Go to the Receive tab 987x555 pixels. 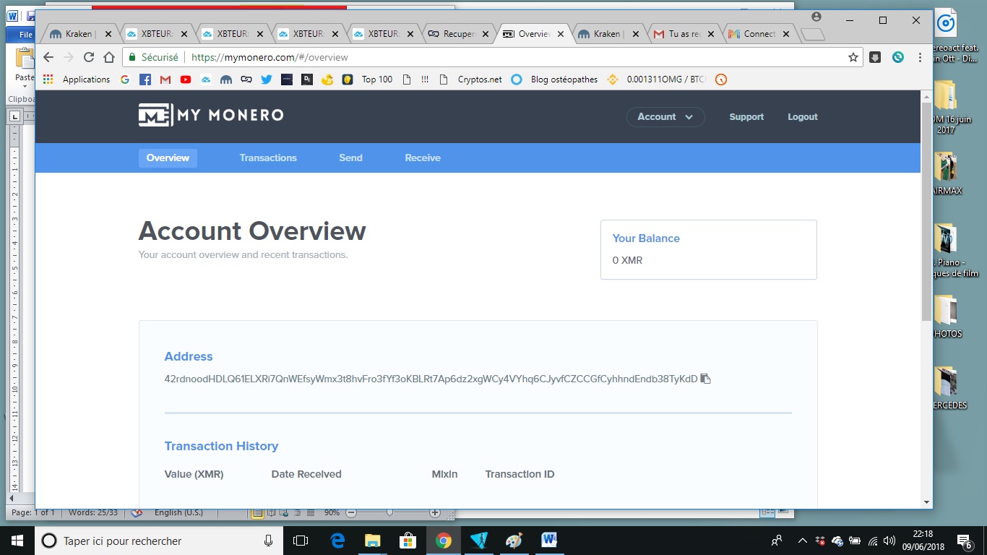point(423,158)
